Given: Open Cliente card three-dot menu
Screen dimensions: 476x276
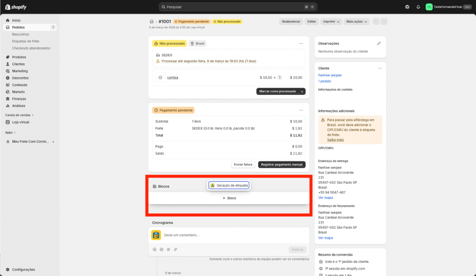Looking at the screenshot, I should pos(379,68).
